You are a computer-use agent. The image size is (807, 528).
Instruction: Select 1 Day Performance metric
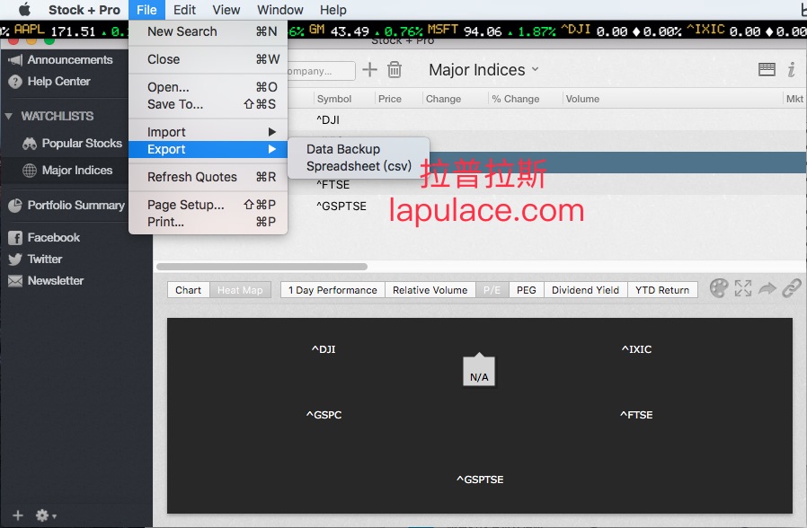(333, 290)
